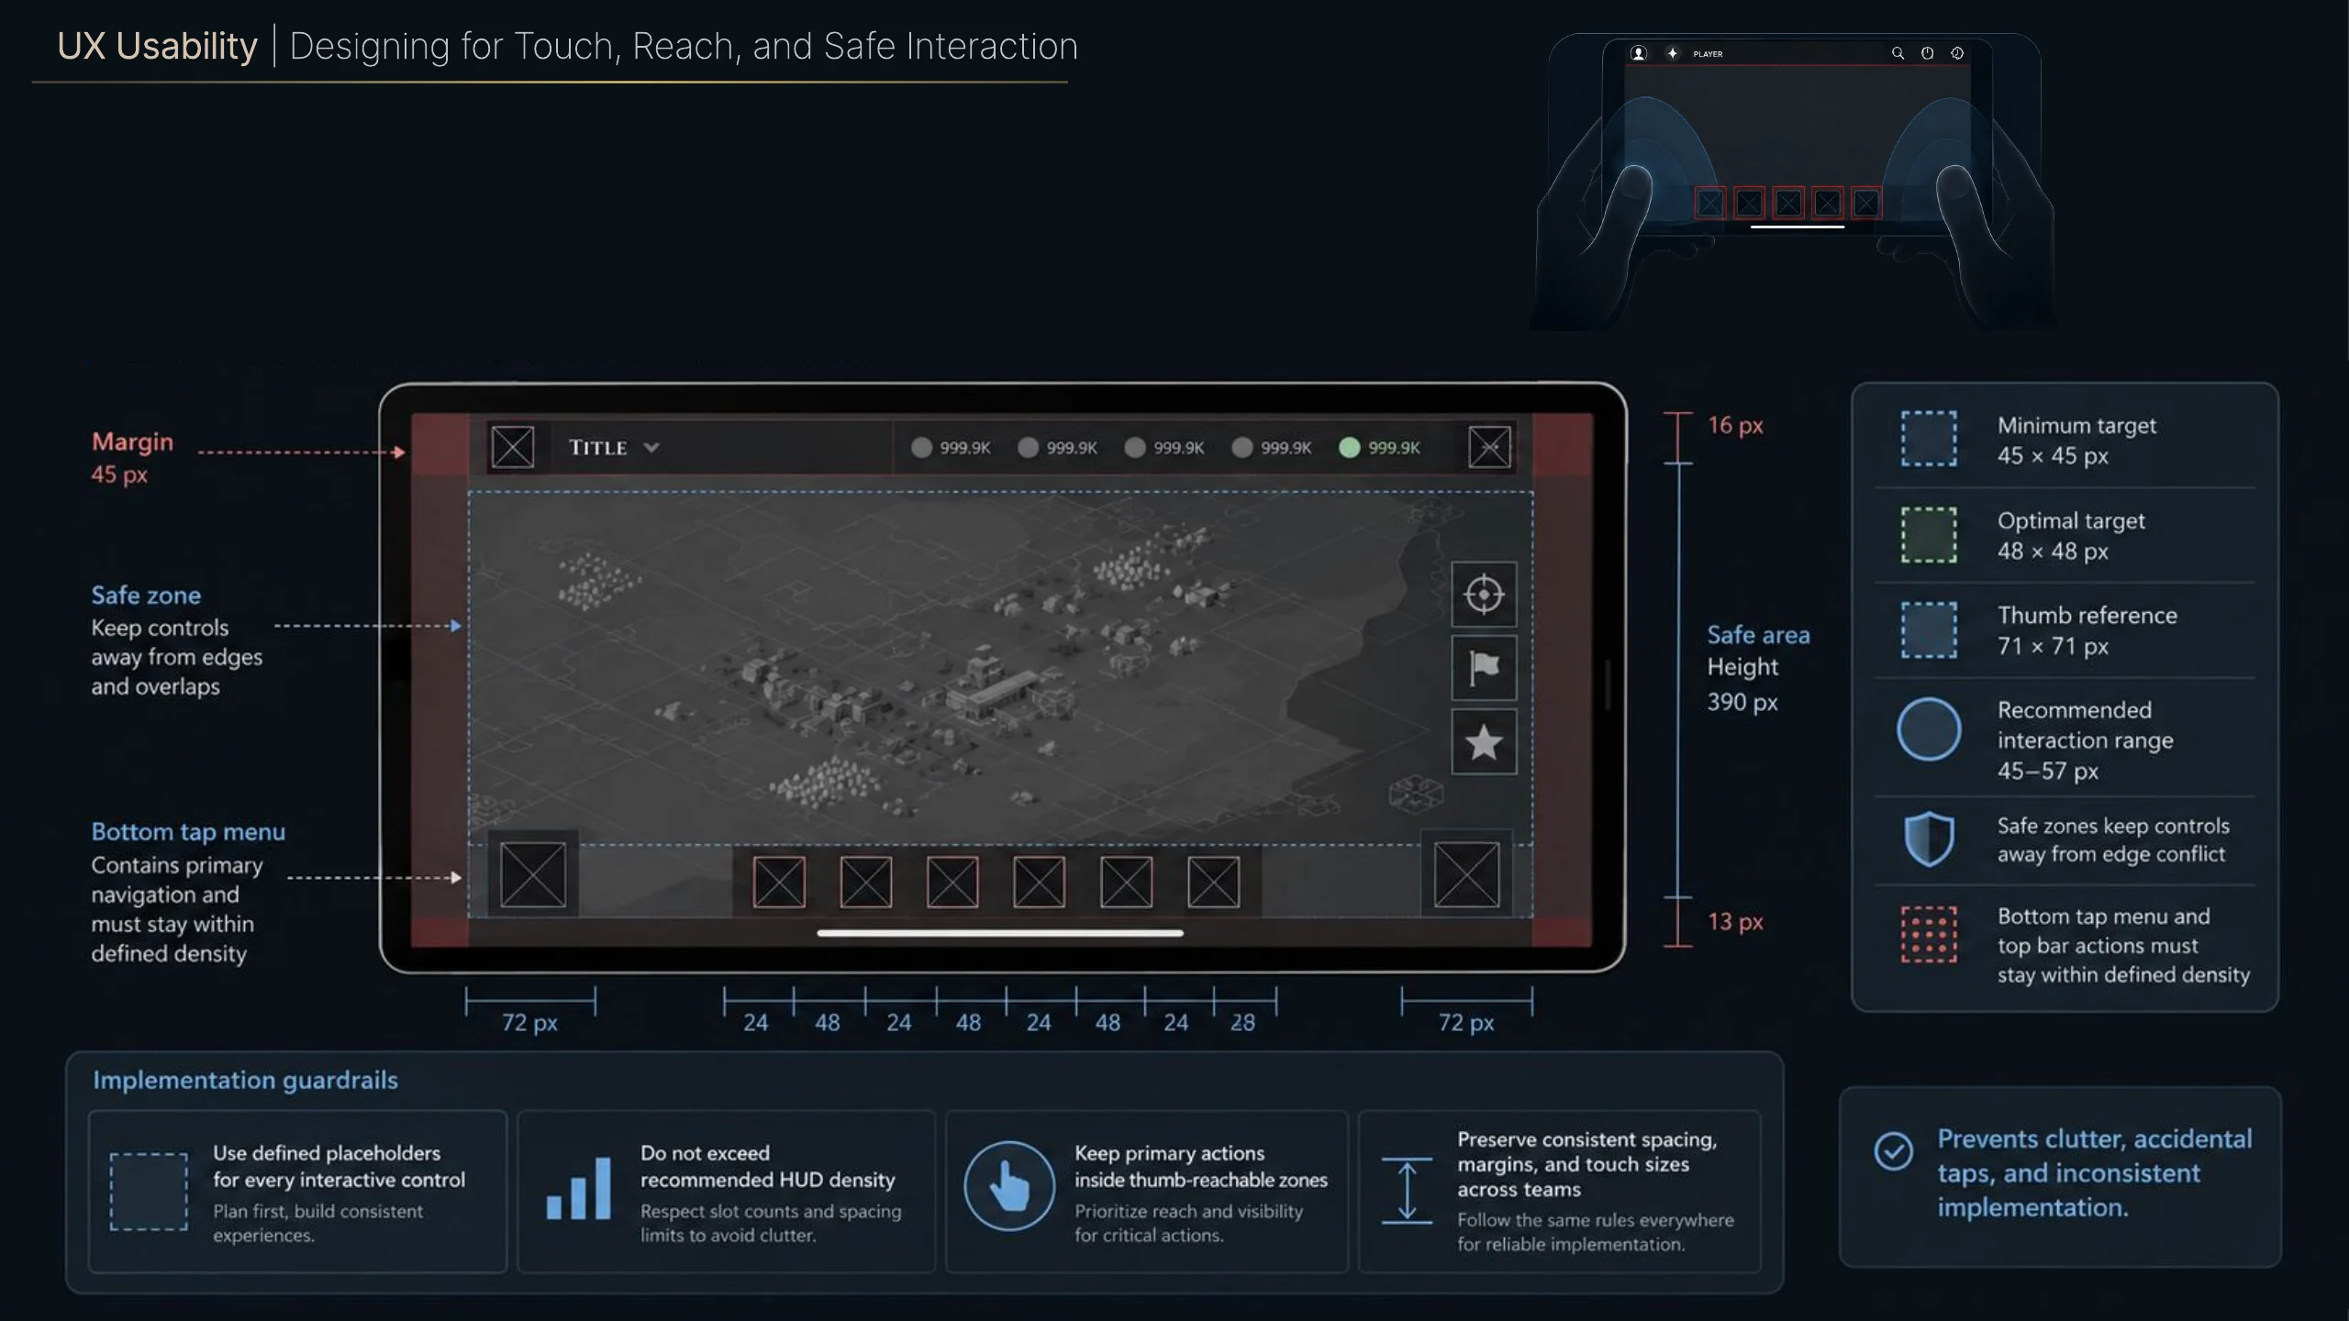
Task: Open the top-right placeholder box in top bar
Action: point(1489,448)
